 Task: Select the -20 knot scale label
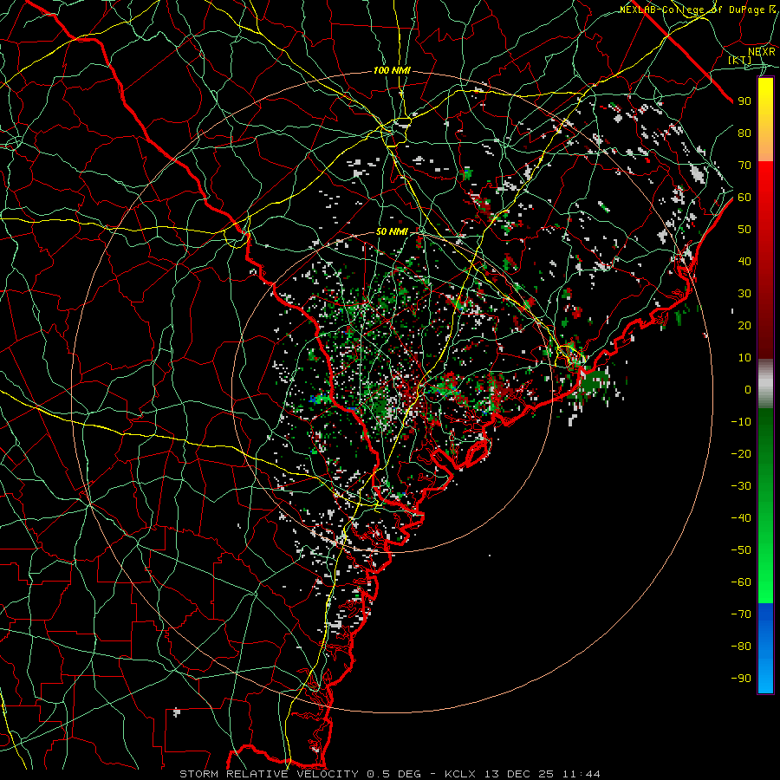click(x=741, y=453)
